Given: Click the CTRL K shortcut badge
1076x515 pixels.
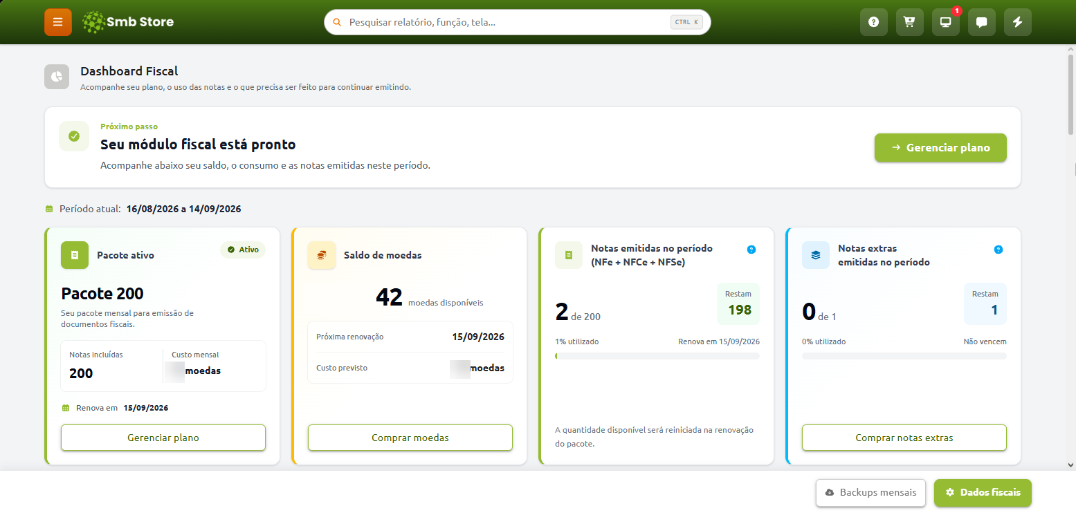Looking at the screenshot, I should (x=686, y=22).
